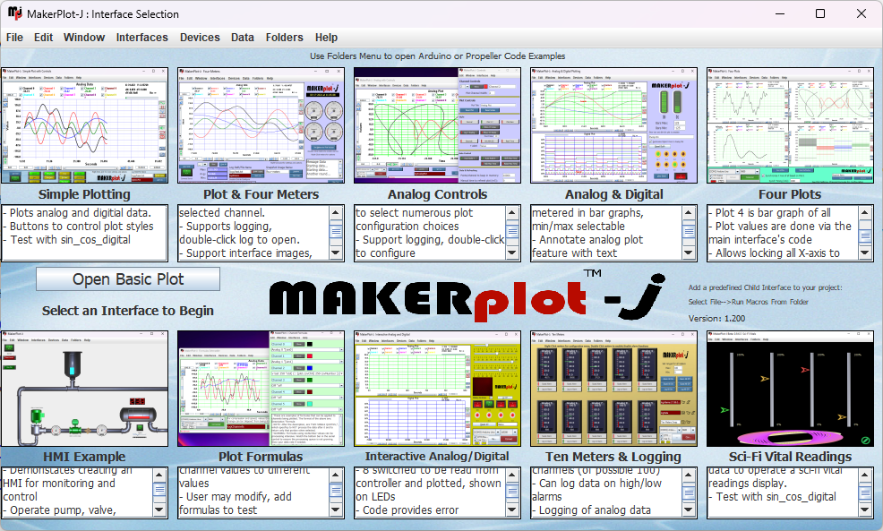Click the MakerPlot-J title bar app icon
Screen dimensions: 883x531
[14, 13]
